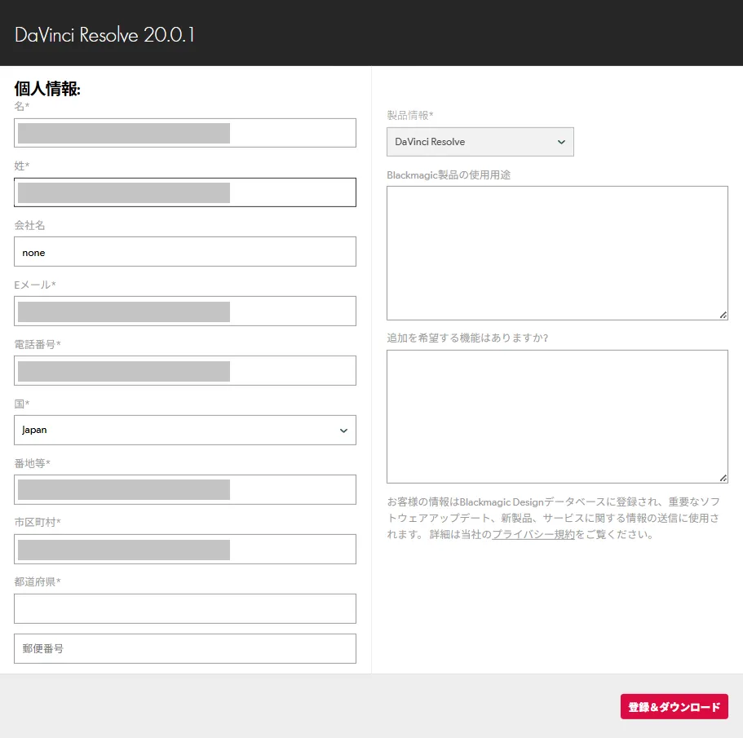Viewport: 743px width, 738px height.
Task: Click the 都道府県 label text
Action: click(x=38, y=581)
